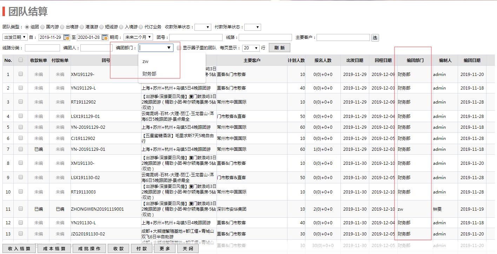Image resolution: width=497 pixels, height=254 pixels.
Task: Select the 国内游 team type radio
Action: point(42,27)
